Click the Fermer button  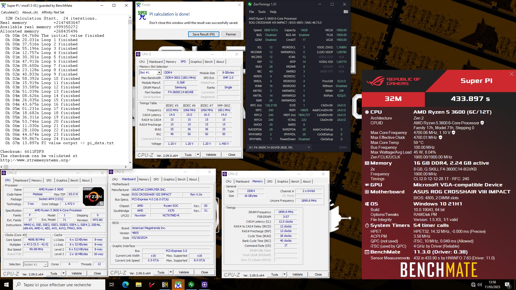[x=231, y=34]
